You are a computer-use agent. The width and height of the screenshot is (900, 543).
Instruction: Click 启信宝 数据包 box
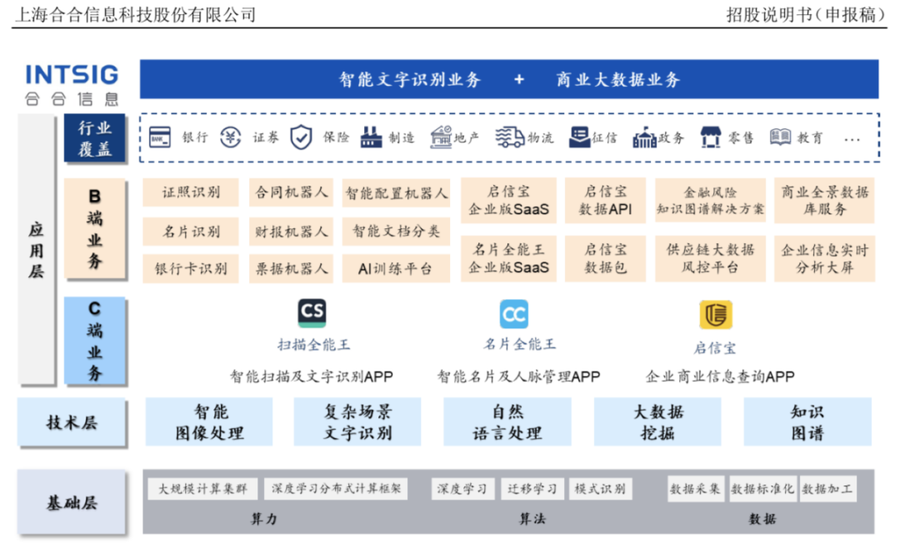point(605,258)
